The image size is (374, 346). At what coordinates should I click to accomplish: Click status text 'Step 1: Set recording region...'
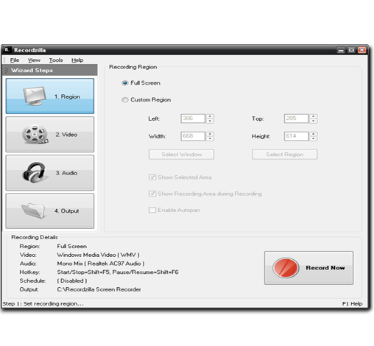point(43,304)
